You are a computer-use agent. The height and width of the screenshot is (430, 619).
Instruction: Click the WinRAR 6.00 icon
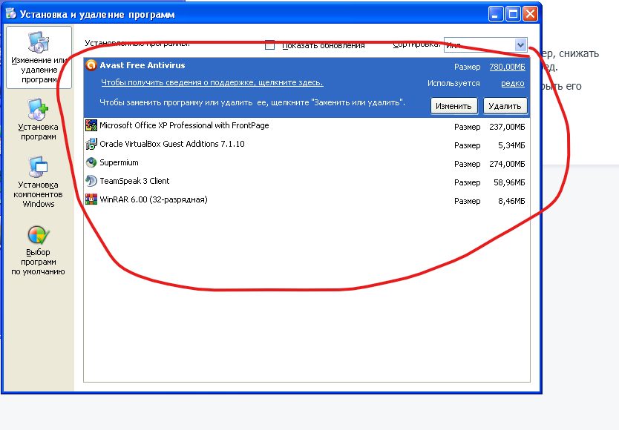[x=91, y=199]
